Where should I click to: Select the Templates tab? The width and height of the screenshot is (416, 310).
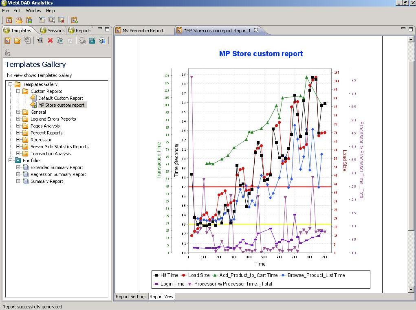18,31
